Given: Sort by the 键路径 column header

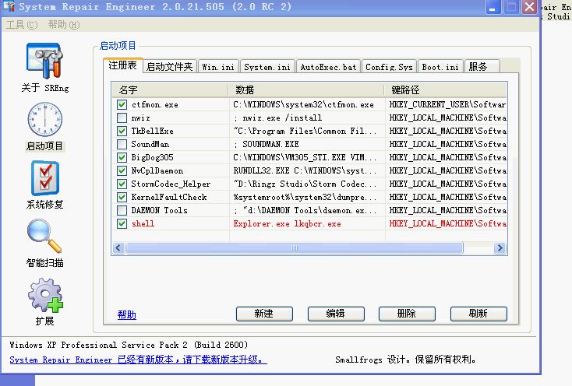Looking at the screenshot, I should pos(446,89).
